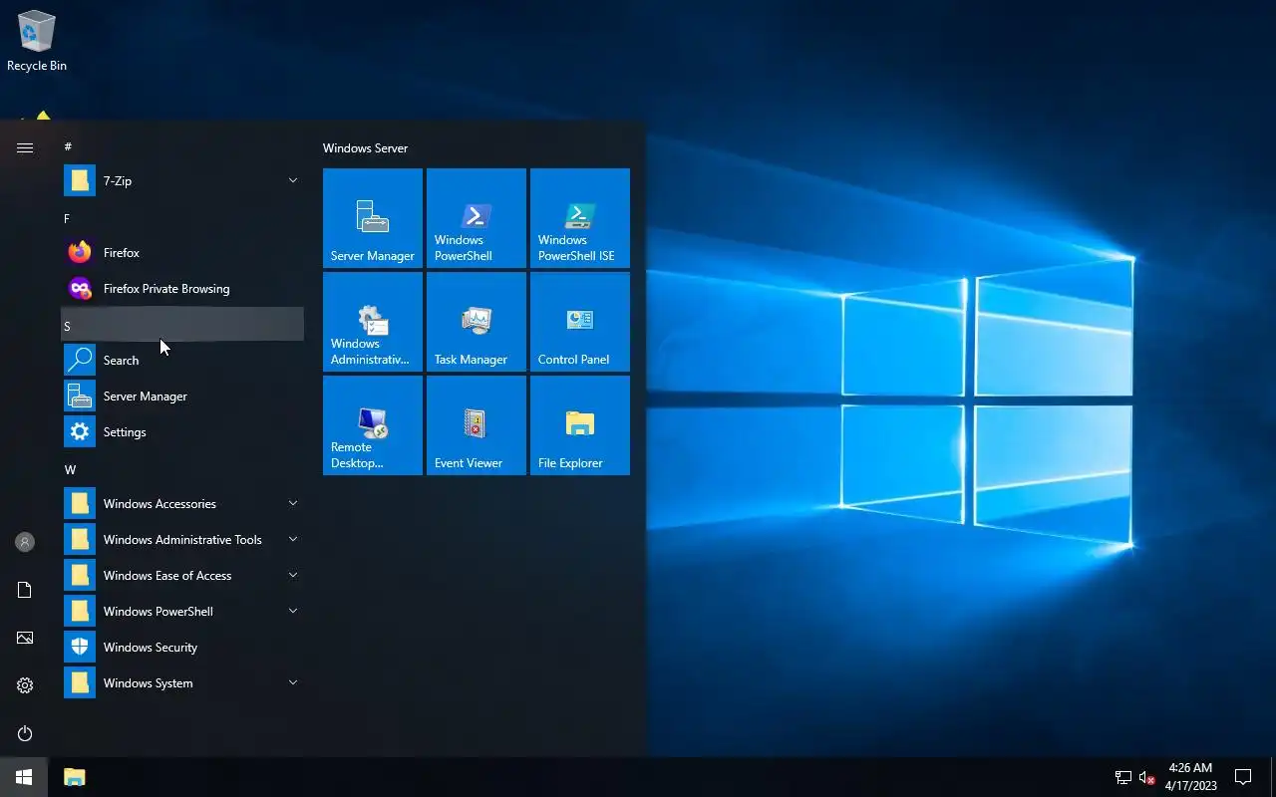The height and width of the screenshot is (797, 1276).
Task: Expand the Windows System folder chevron
Action: 293,682
